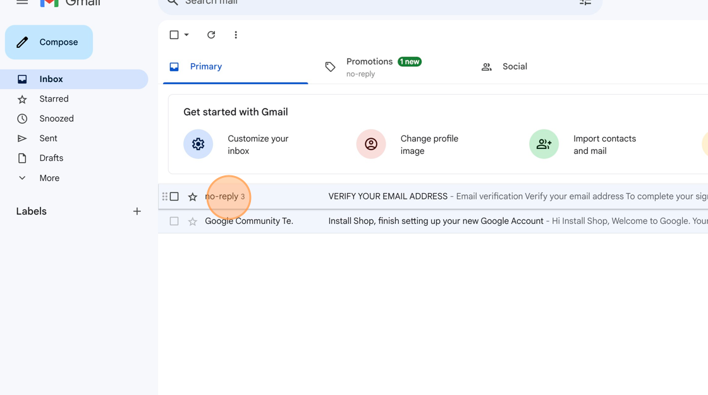Click the Google Community Te. sender name
The image size is (708, 395).
tap(249, 221)
